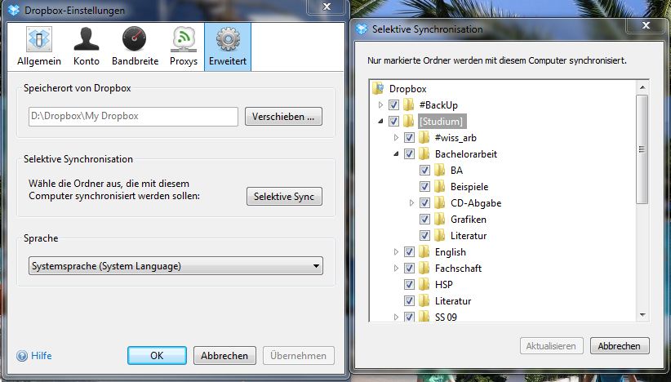671x382 pixels.
Task: Click the Grafiken folder icon
Action: point(439,219)
